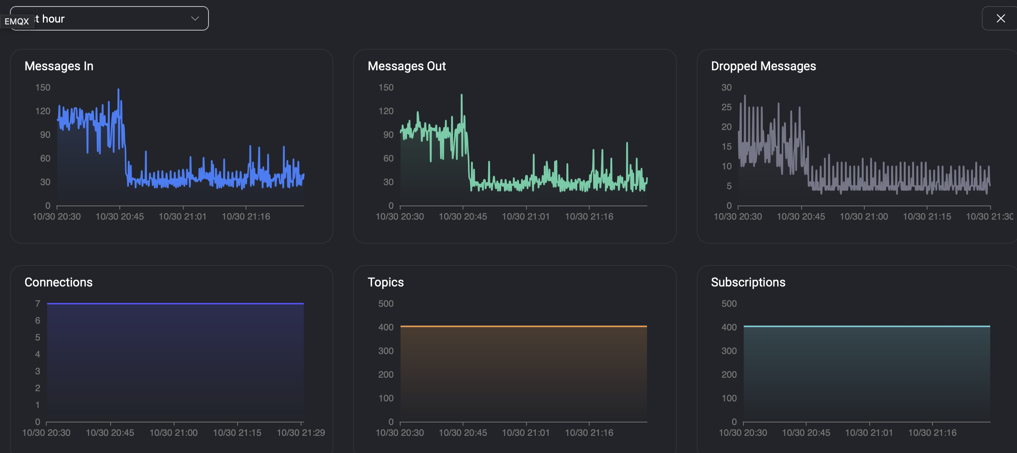Click the peak spike in Messages In

(x=119, y=90)
